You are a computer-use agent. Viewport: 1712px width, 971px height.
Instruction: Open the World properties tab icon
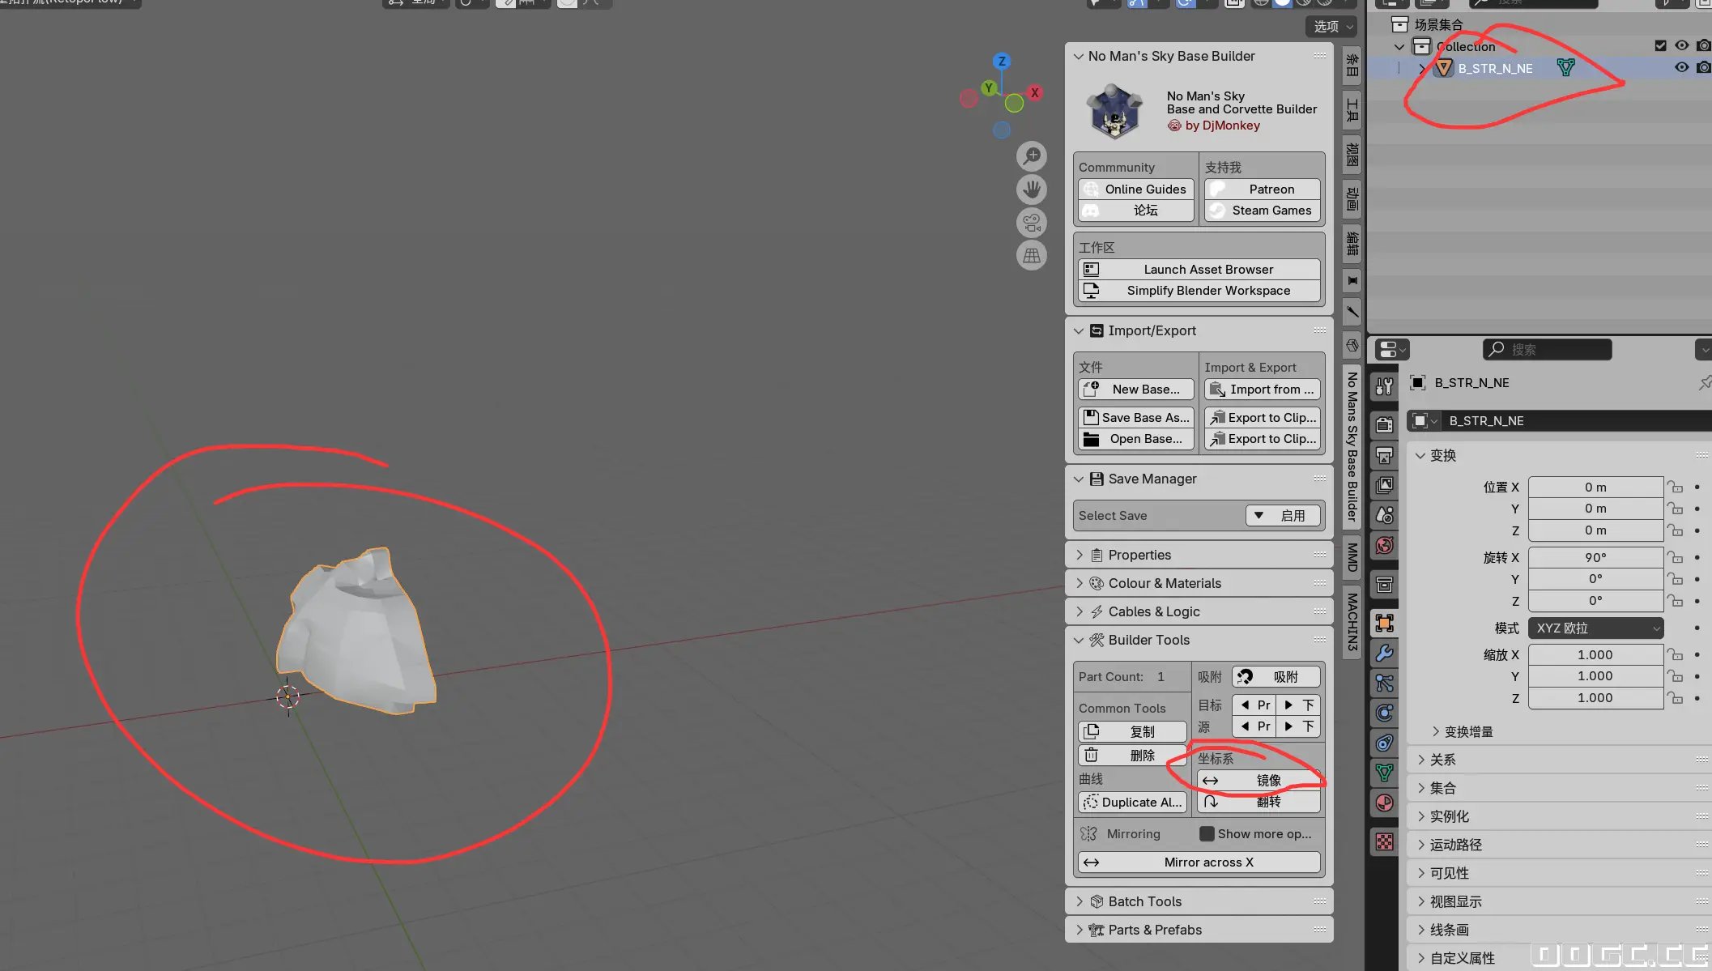coord(1385,545)
